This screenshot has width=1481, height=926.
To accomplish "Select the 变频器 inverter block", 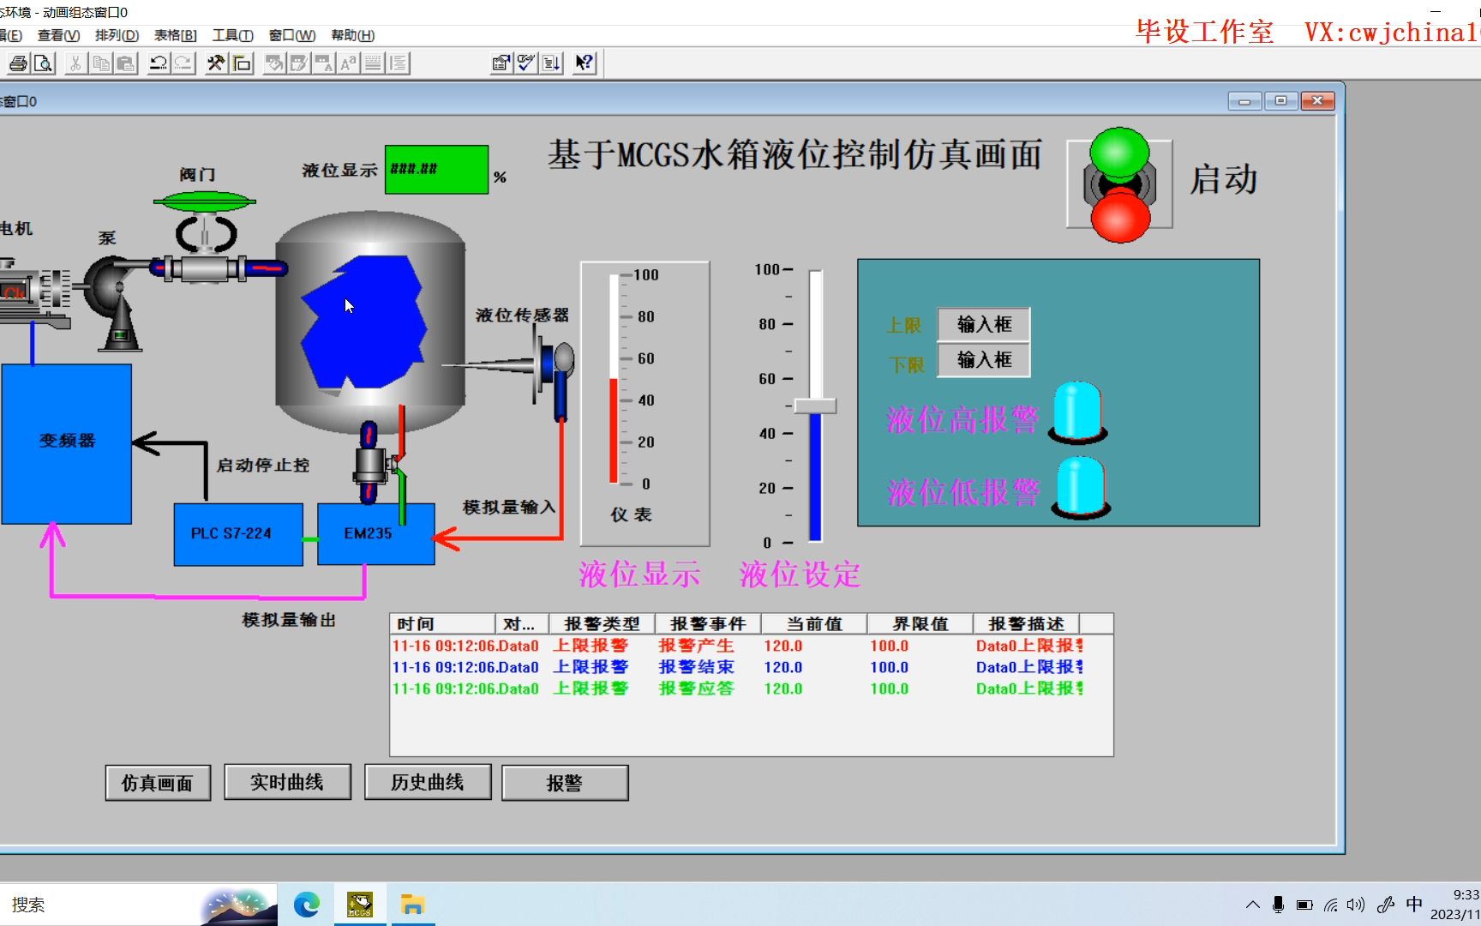I will [x=66, y=444].
